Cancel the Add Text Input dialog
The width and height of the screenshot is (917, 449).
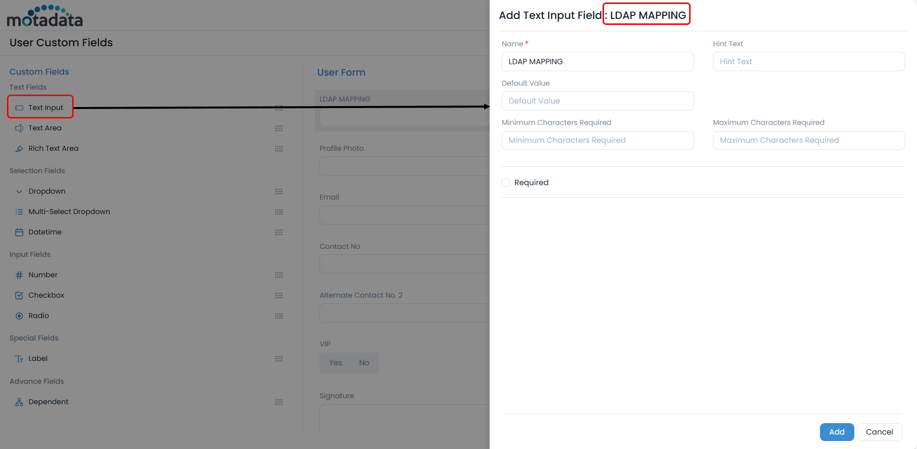click(x=879, y=432)
